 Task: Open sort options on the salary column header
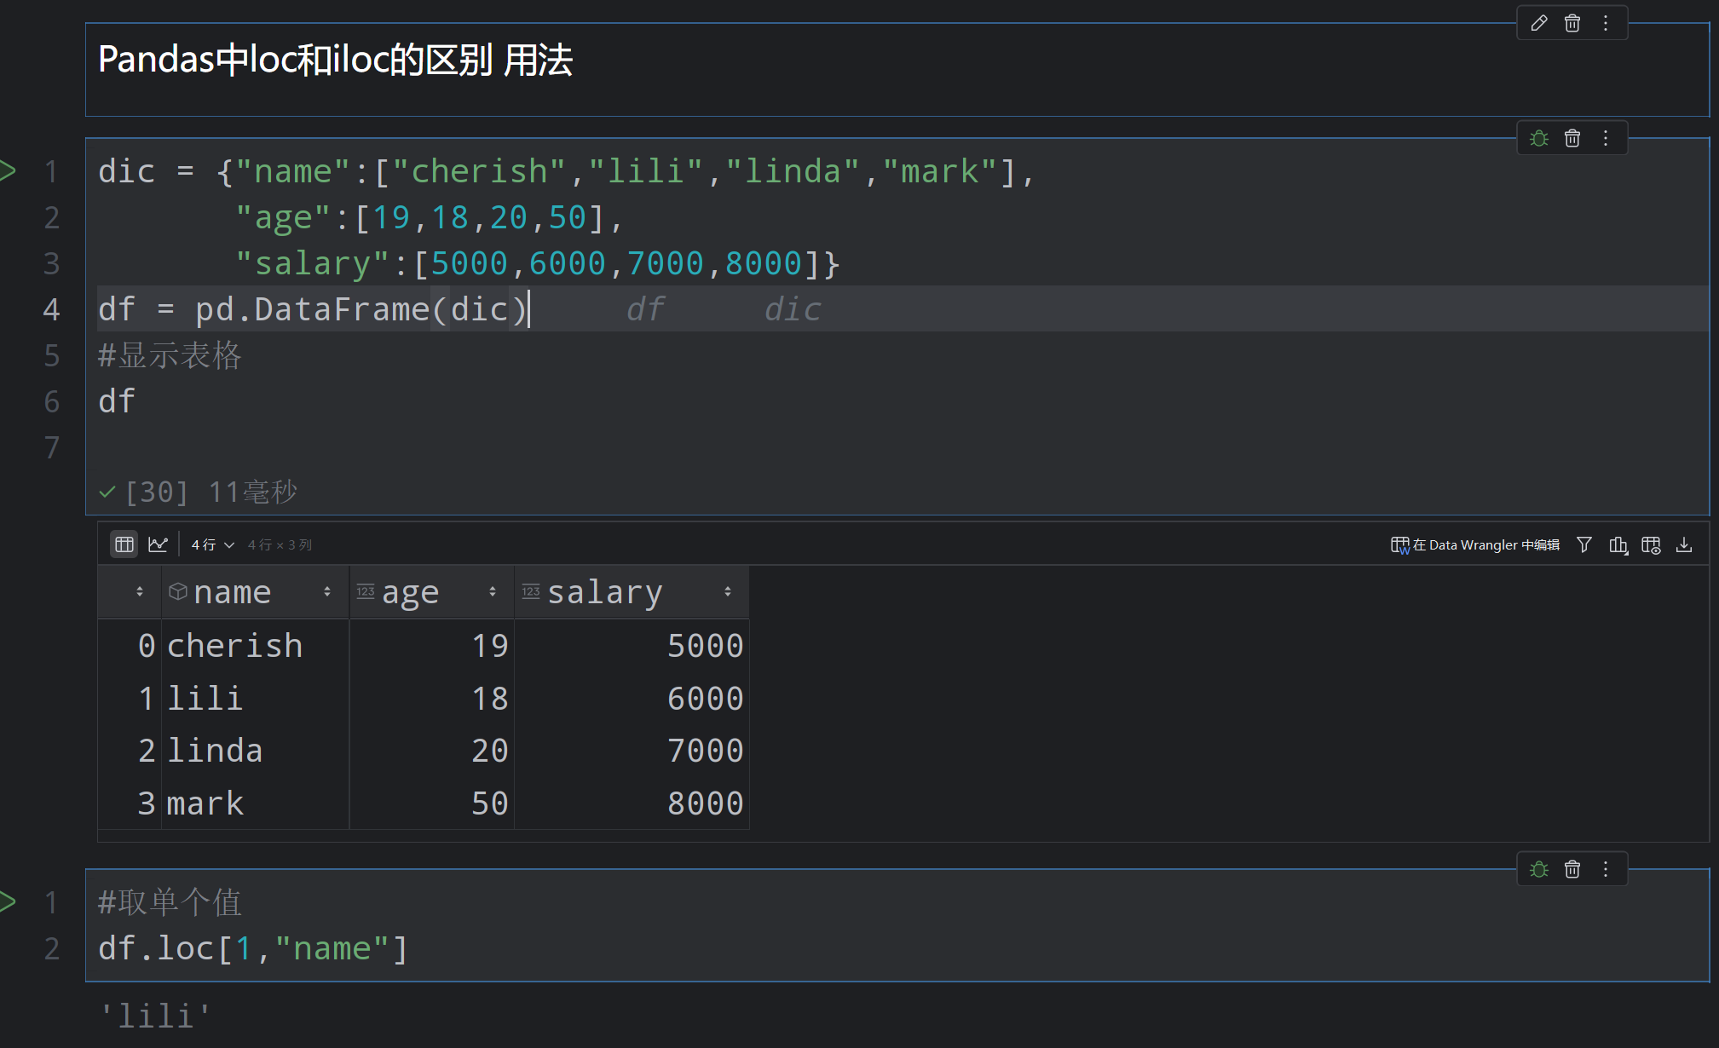click(x=729, y=590)
